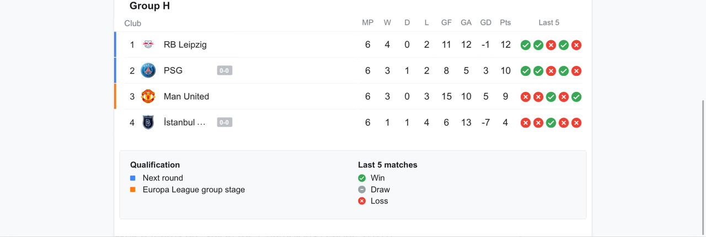Click PSG's first win icon in Last 5

coord(526,71)
